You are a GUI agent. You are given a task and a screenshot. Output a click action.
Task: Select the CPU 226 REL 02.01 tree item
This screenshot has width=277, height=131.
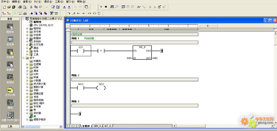pos(43,25)
